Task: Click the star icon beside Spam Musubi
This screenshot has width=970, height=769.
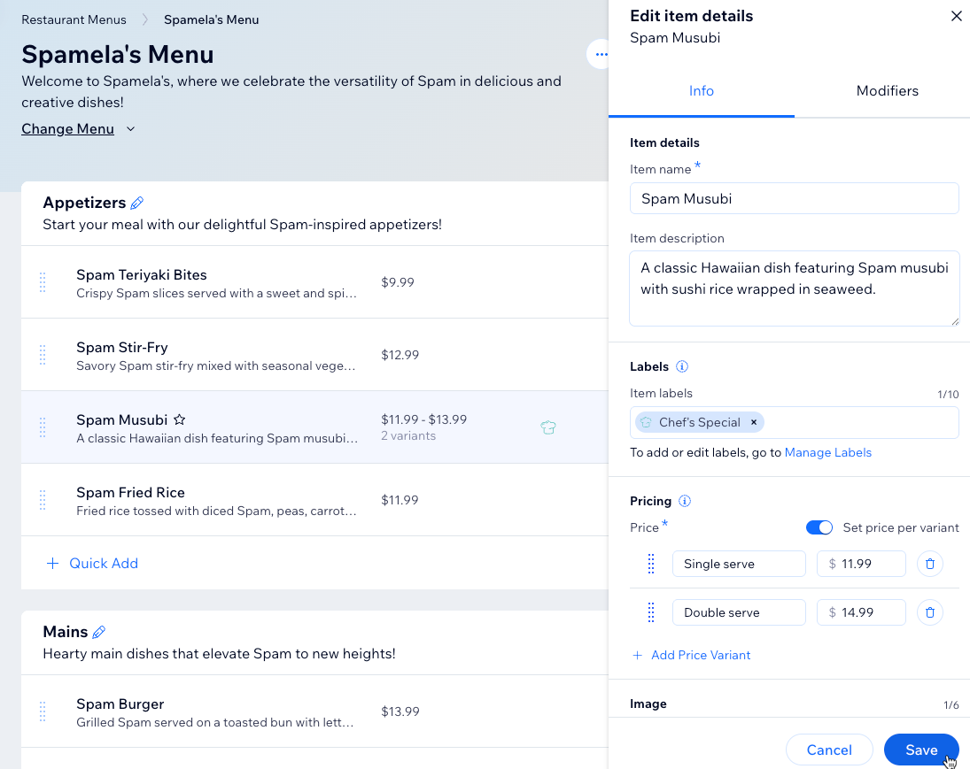Action: click(179, 419)
